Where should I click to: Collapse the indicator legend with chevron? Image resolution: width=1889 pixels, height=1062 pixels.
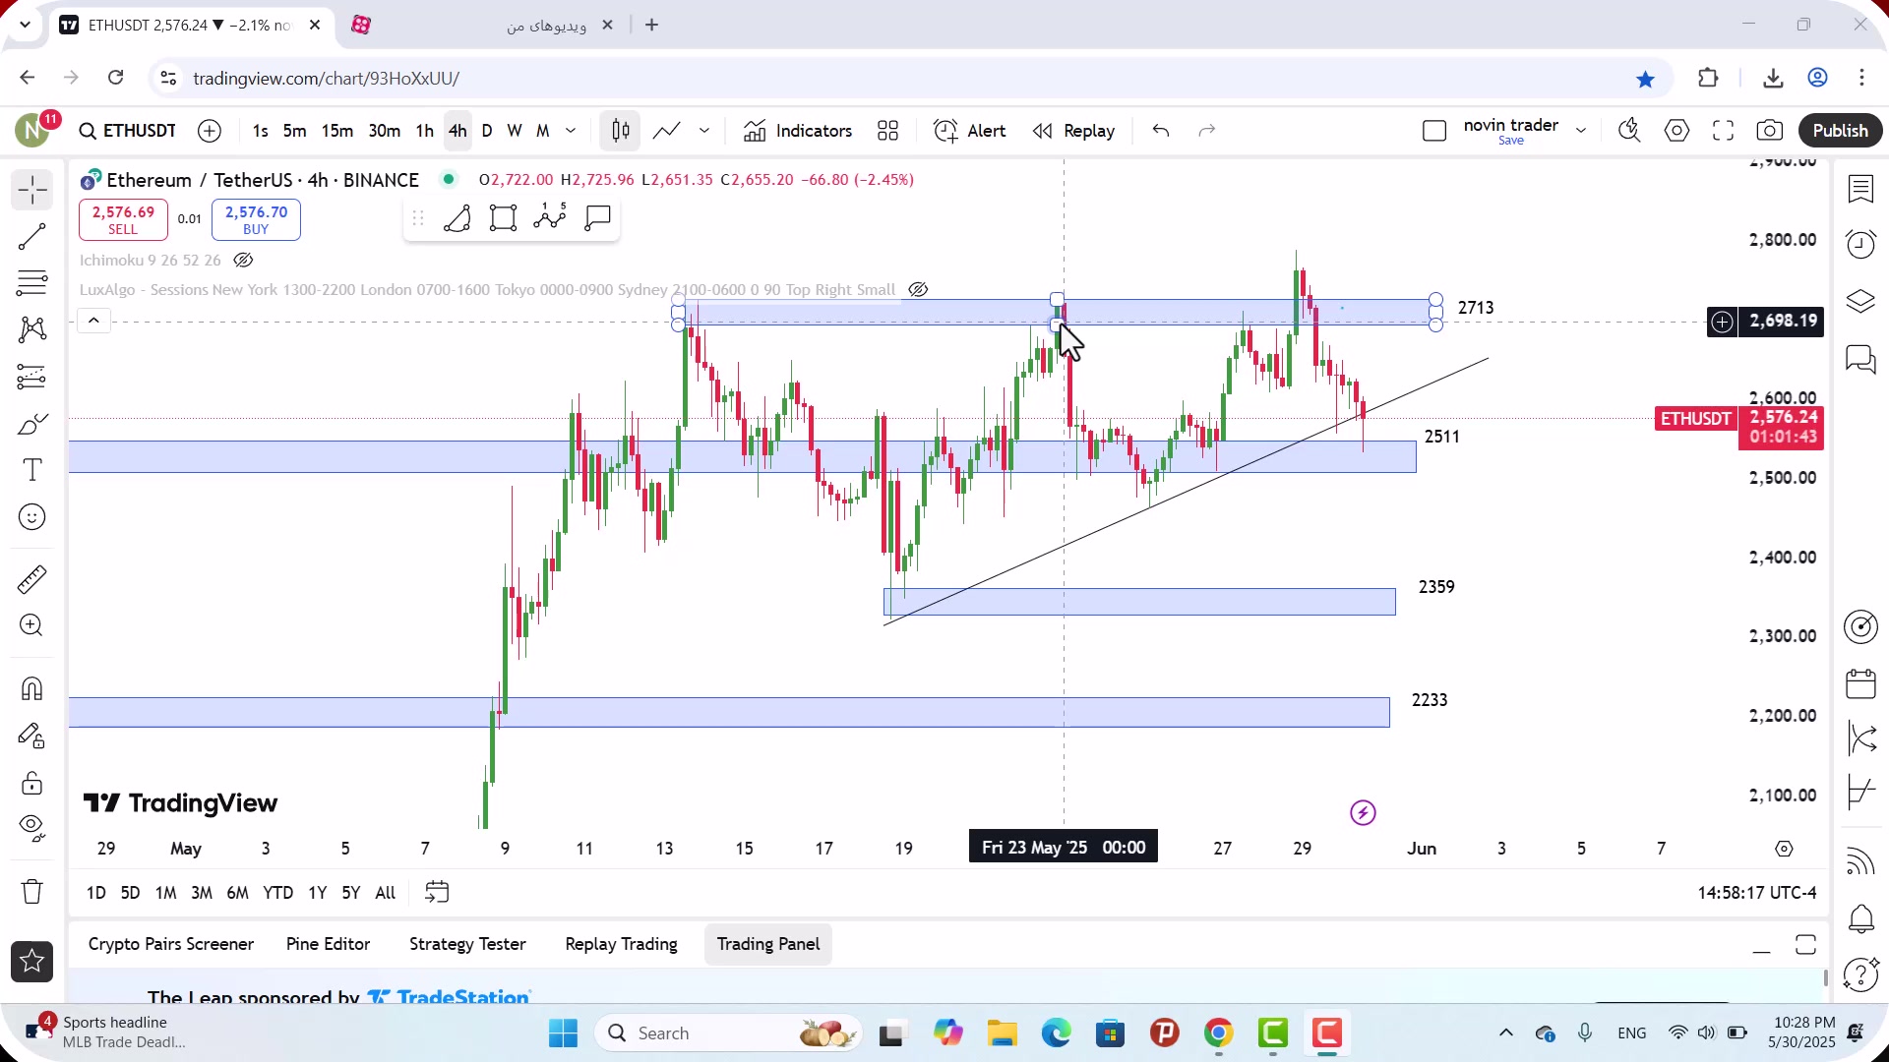click(93, 321)
